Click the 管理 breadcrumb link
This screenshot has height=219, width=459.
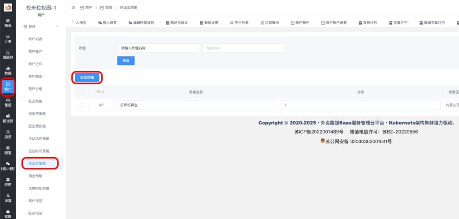[x=106, y=8]
